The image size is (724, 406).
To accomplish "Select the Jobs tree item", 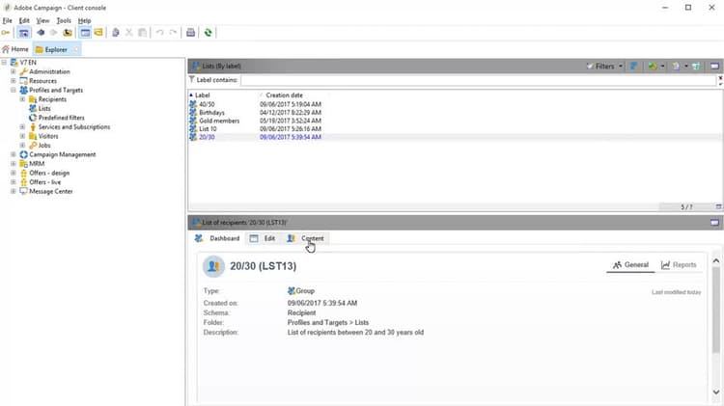I will 44,146.
